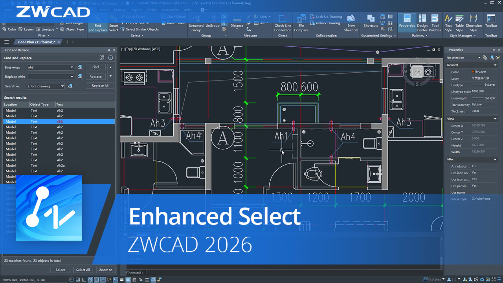Create a New Sheet Set
This screenshot has height=283, width=503.
tap(351, 24)
